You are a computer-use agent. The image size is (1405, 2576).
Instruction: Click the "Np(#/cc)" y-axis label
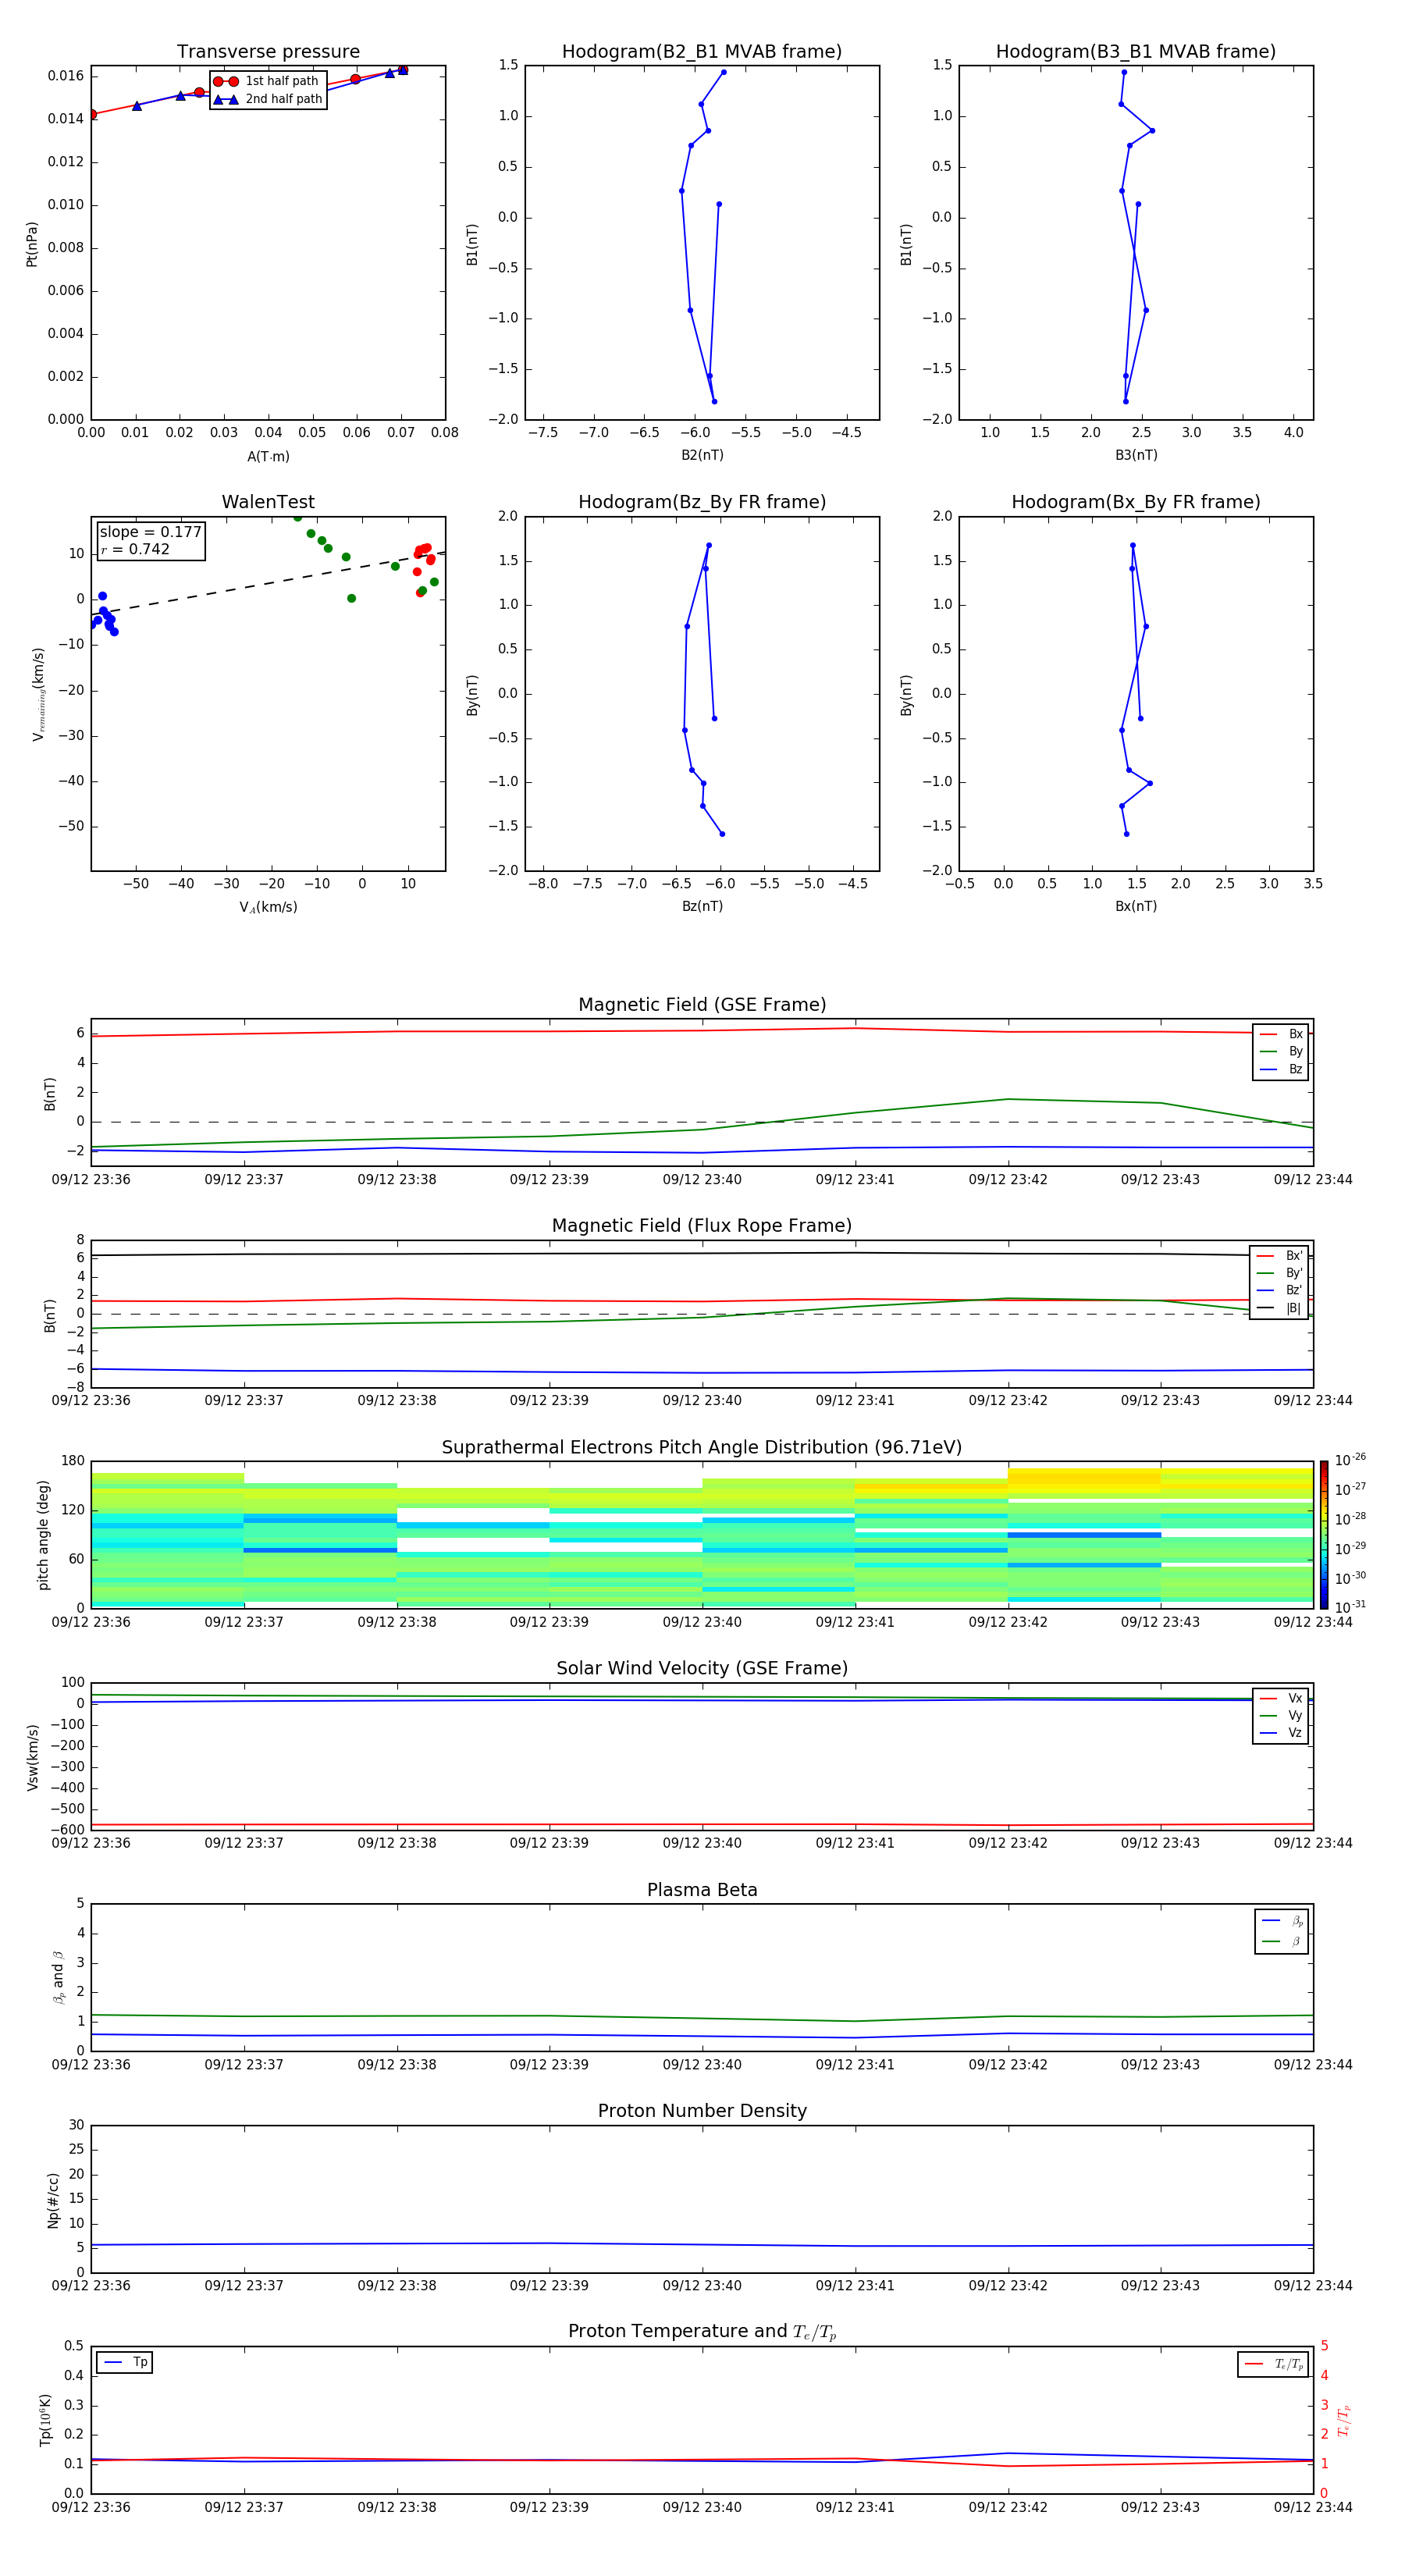(53, 2200)
